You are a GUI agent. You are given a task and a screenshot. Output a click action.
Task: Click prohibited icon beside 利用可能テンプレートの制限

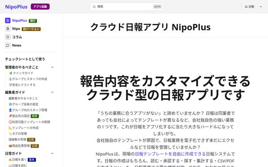click(x=10, y=122)
